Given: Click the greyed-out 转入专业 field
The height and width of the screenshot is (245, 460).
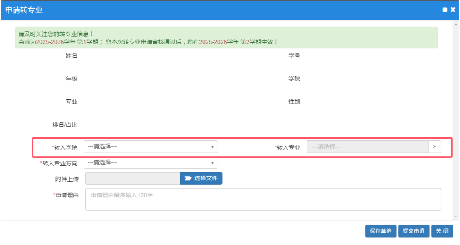Looking at the screenshot, I should click(367, 147).
